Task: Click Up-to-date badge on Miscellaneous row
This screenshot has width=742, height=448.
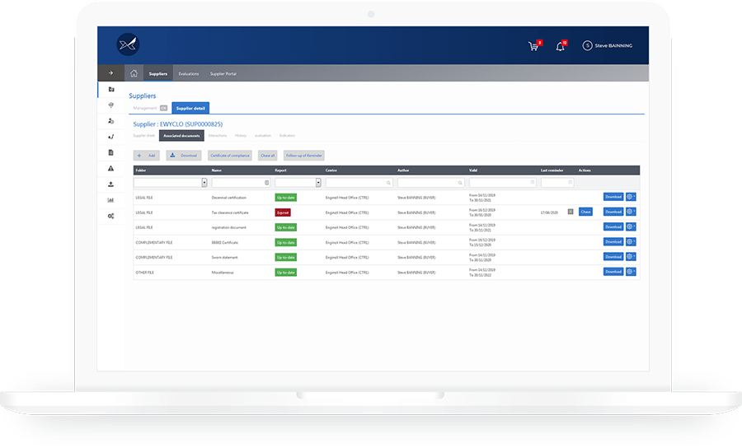Action: click(286, 273)
